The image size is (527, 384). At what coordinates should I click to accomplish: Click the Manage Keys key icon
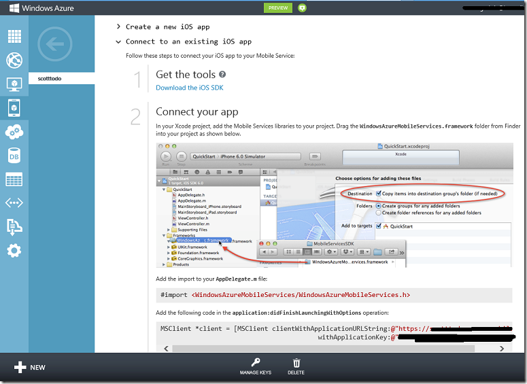tap(256, 362)
